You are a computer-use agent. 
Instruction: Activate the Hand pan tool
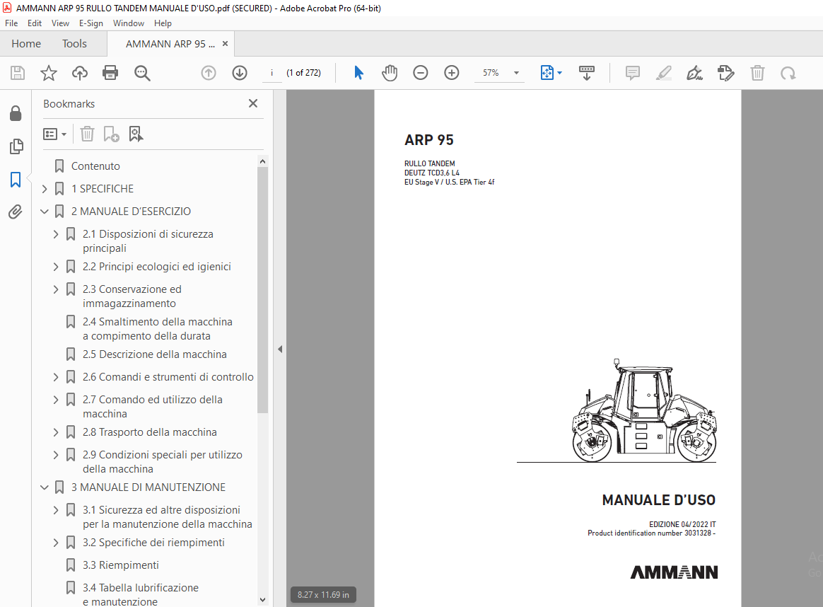[x=390, y=73]
